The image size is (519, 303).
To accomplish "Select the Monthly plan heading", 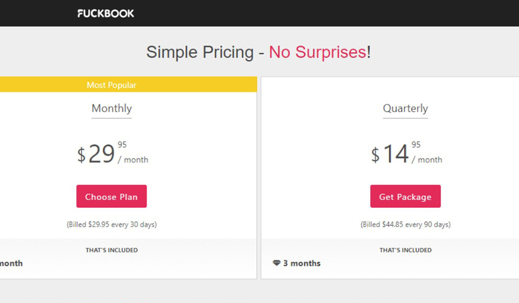I will [111, 108].
